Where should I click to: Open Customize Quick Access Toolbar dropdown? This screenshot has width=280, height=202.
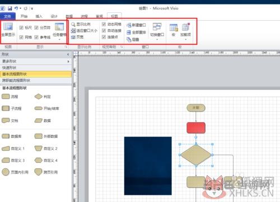click(32, 8)
